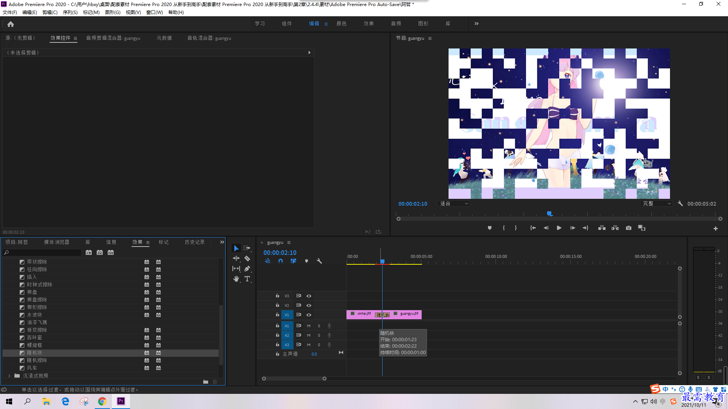This screenshot has width=728, height=409.
Task: Open 序列(S) menu
Action: click(x=70, y=12)
